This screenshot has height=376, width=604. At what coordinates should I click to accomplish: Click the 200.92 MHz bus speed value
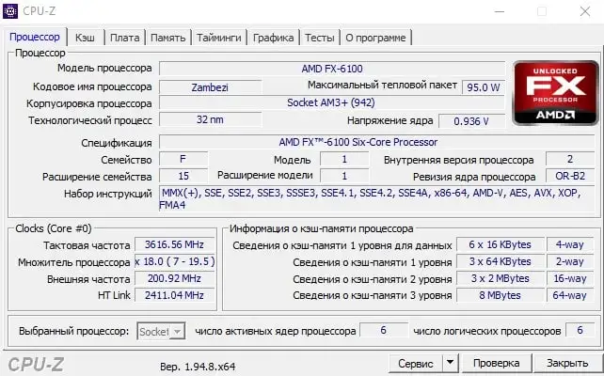click(x=174, y=278)
